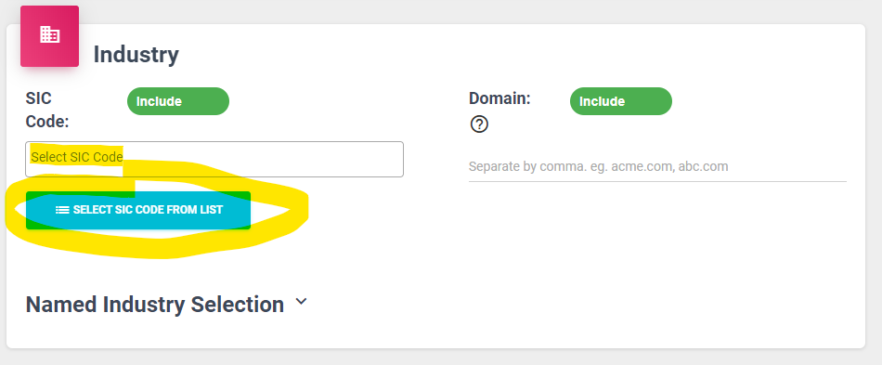Screen dimensions: 882x365
Task: Click the list icon on SIC code button
Action: 62,210
